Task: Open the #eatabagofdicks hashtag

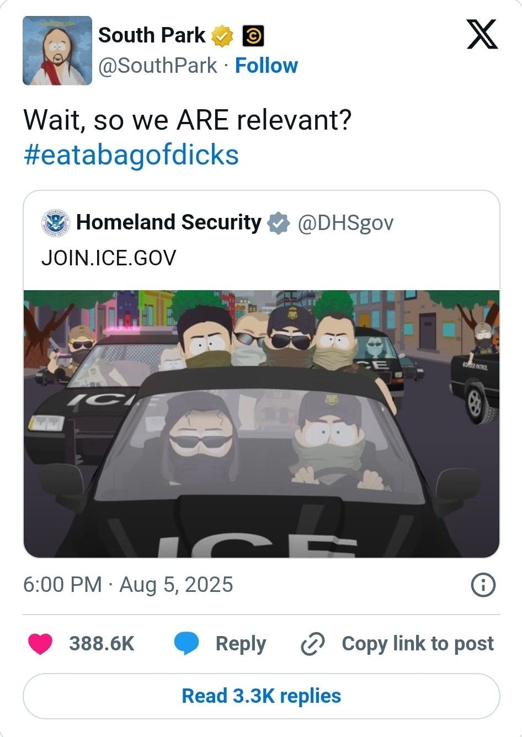Action: [x=131, y=154]
